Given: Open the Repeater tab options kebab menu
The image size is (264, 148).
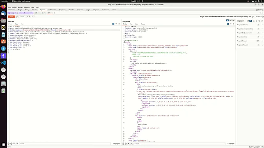Looking at the screenshot, I should coord(263,13).
